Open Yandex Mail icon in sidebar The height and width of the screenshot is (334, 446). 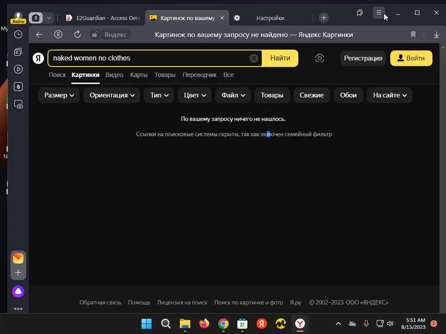coord(18,258)
